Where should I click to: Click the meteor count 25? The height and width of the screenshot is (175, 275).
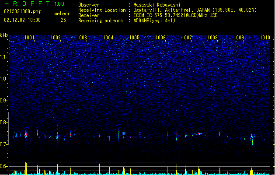coord(63,20)
